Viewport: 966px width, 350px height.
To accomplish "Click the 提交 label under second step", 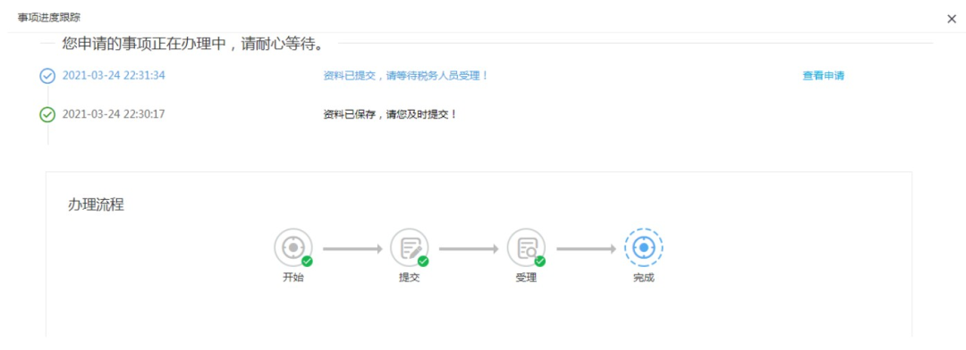I will coord(410,278).
